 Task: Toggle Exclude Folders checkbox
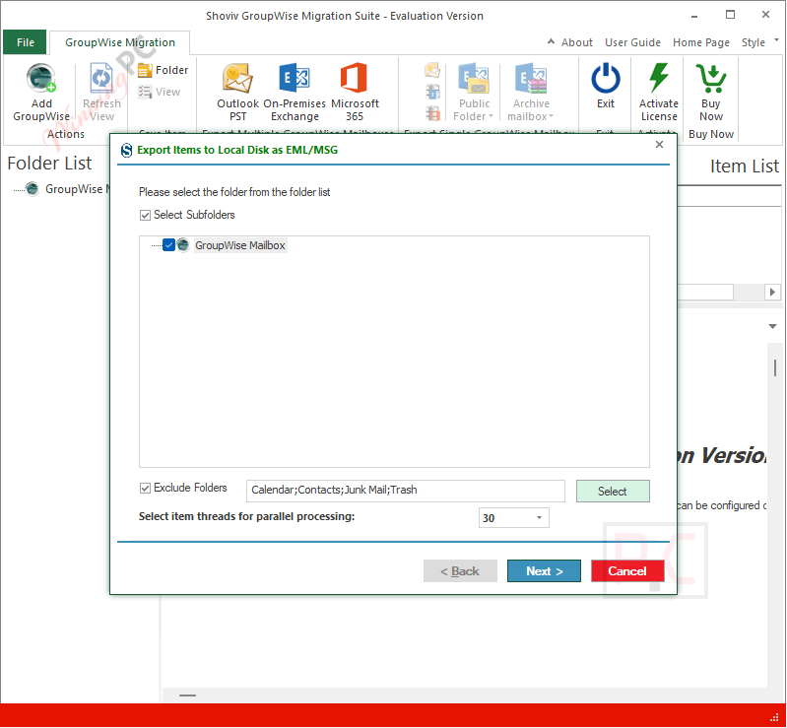[145, 489]
